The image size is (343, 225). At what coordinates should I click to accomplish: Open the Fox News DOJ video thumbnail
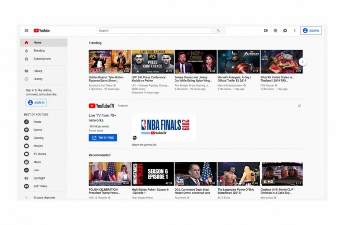coord(196,174)
